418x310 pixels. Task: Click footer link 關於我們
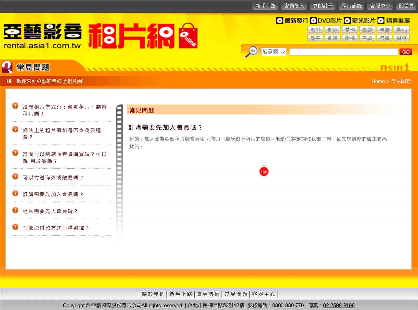[x=153, y=294]
